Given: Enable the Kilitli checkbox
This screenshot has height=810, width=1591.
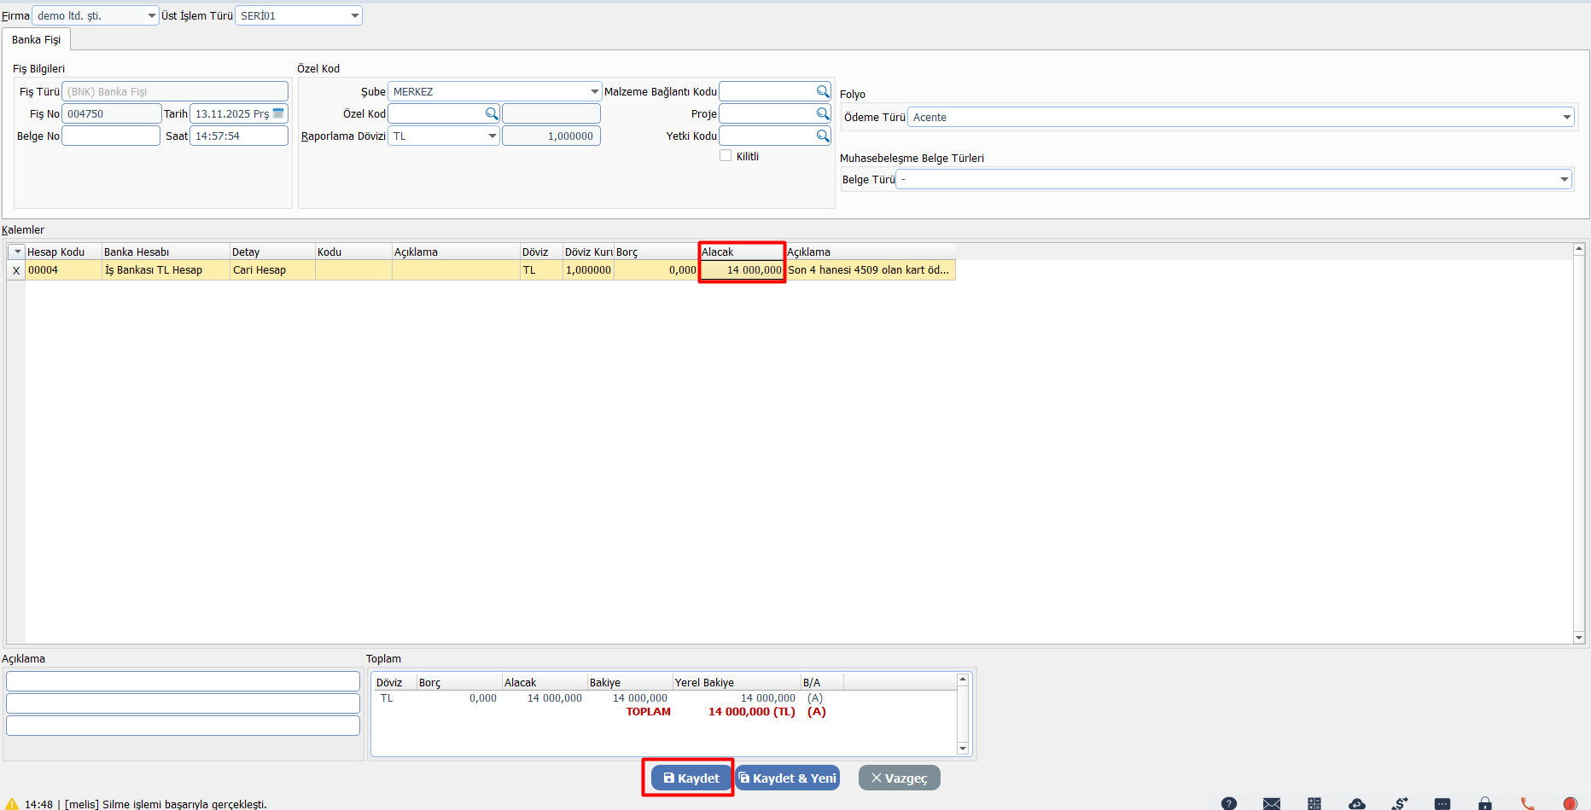Looking at the screenshot, I should 726,156.
